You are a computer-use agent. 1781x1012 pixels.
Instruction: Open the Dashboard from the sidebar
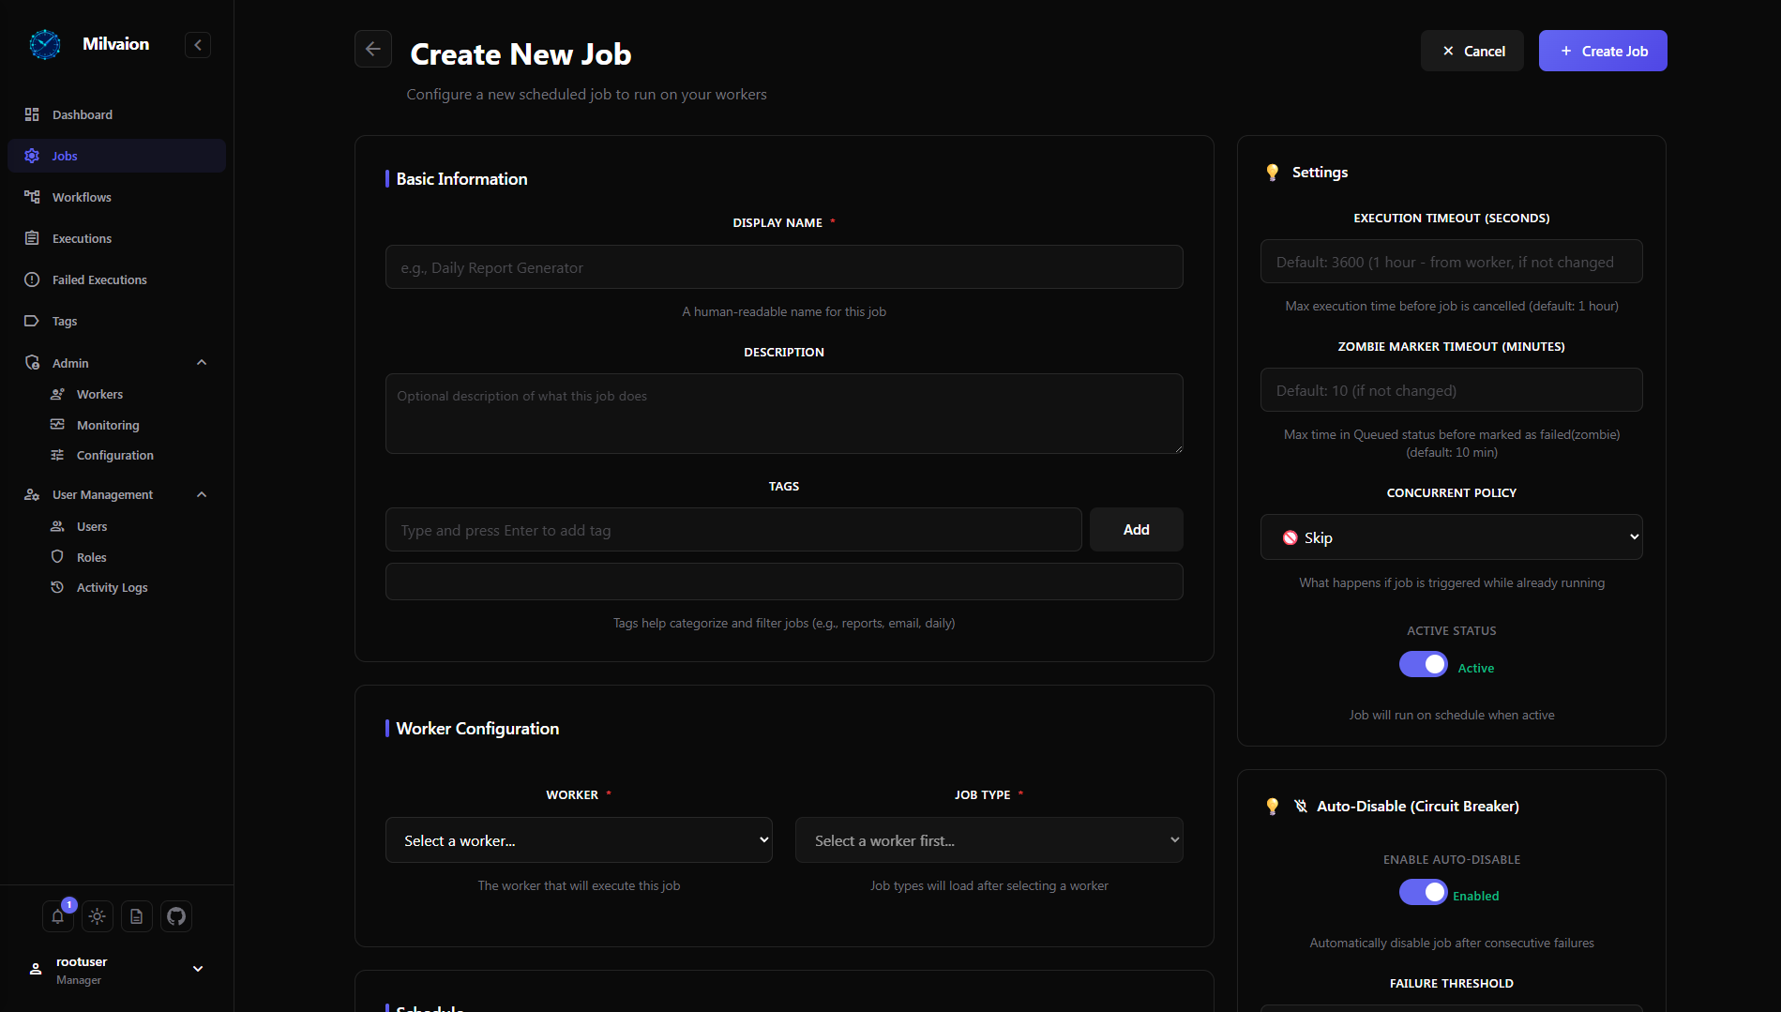tap(83, 113)
